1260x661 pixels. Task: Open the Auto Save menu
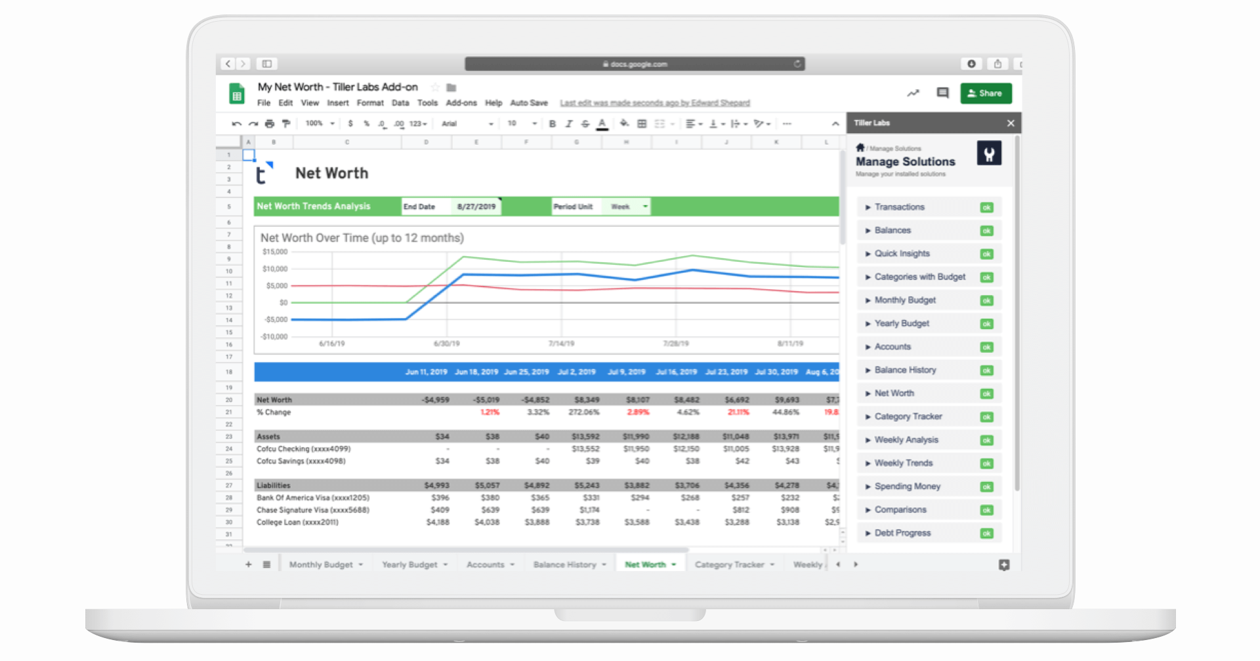(x=529, y=103)
